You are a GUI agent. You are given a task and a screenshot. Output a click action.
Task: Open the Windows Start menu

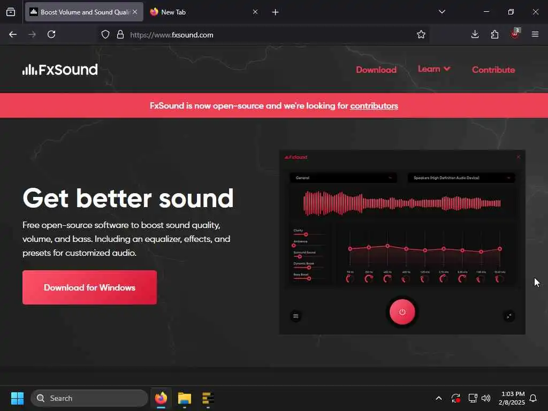pos(17,398)
